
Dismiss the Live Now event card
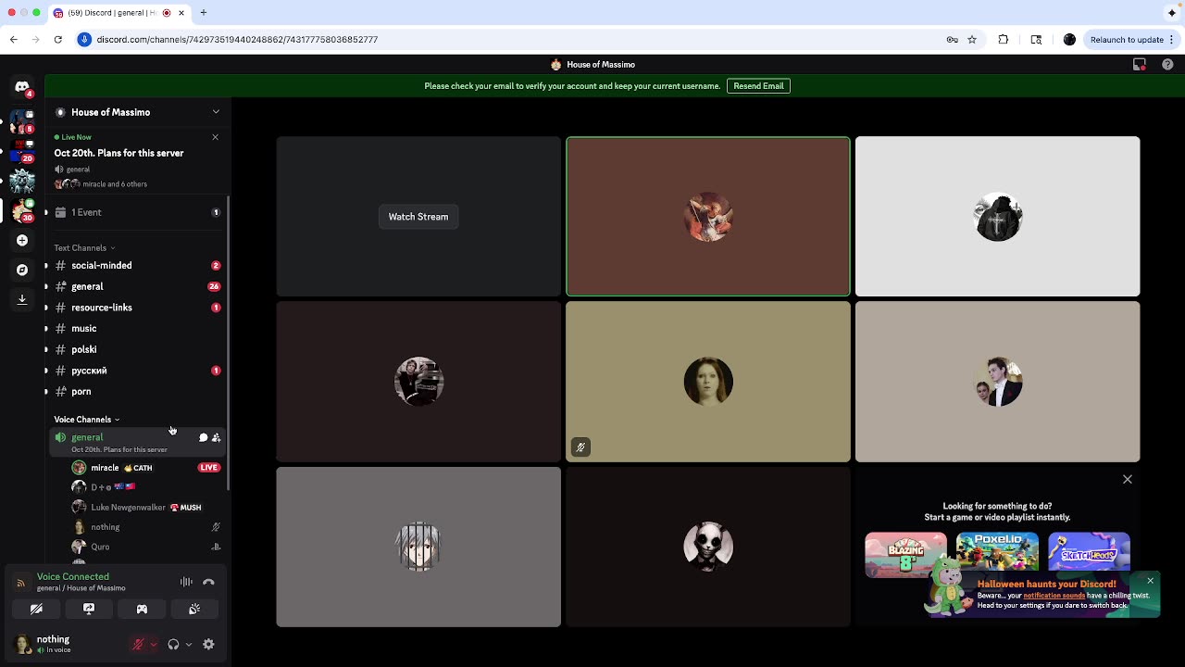[216, 137]
